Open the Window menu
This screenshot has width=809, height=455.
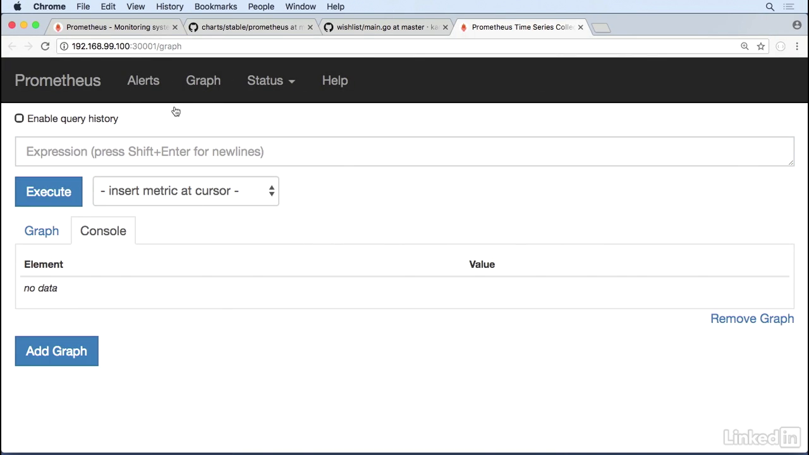[x=300, y=6]
